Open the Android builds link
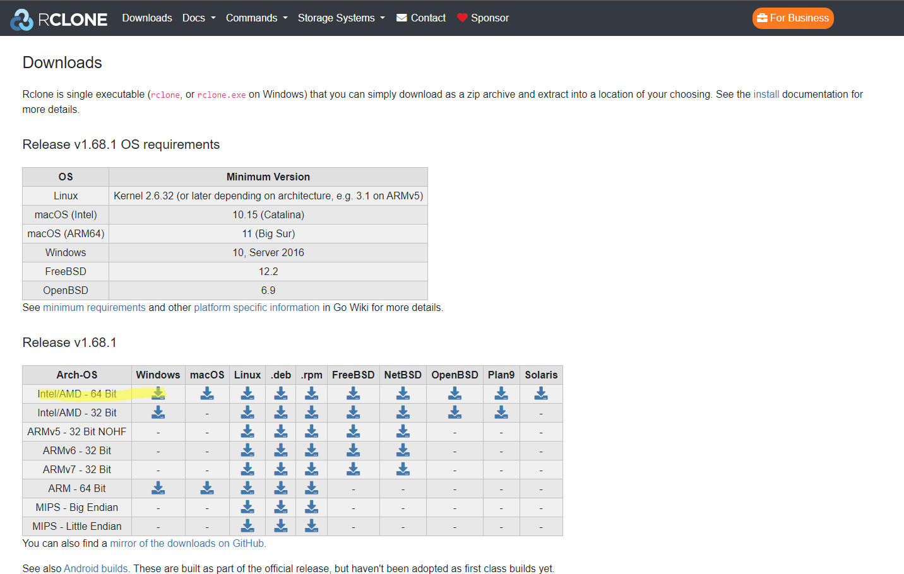 pos(97,568)
